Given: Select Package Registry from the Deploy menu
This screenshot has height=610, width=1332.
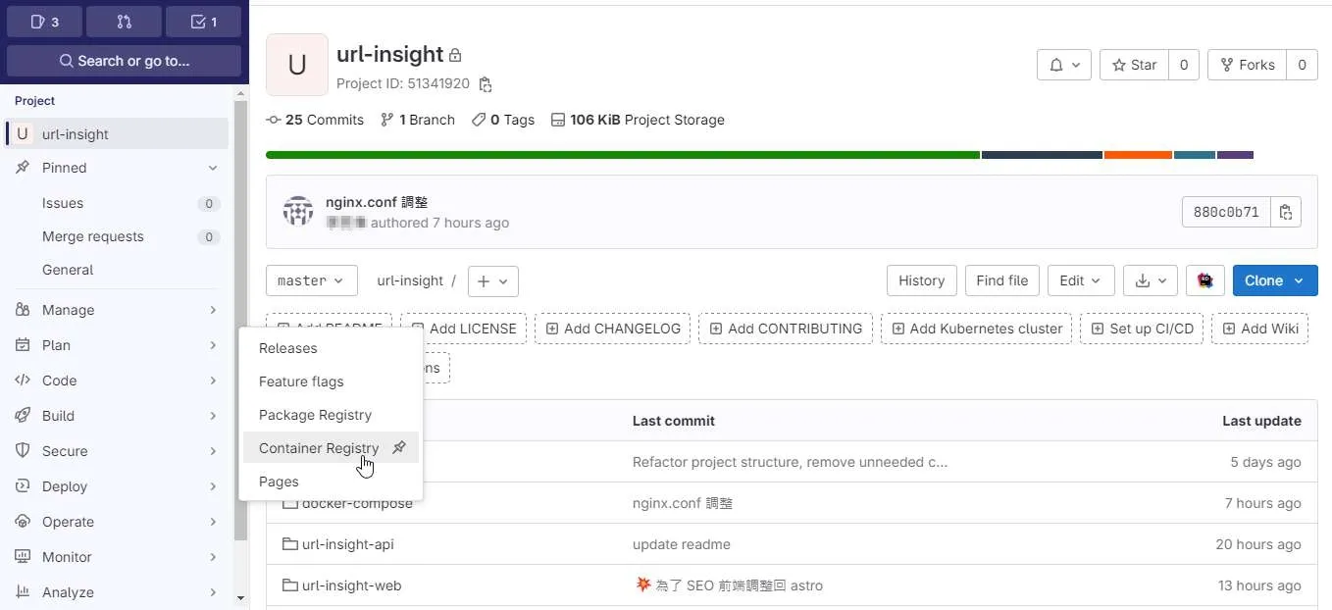Looking at the screenshot, I should (314, 414).
